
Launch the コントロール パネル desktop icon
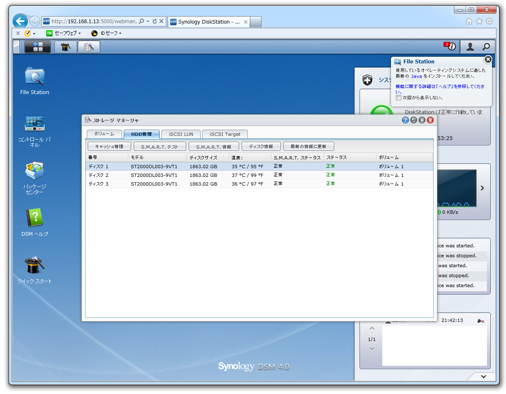pyautogui.click(x=35, y=131)
